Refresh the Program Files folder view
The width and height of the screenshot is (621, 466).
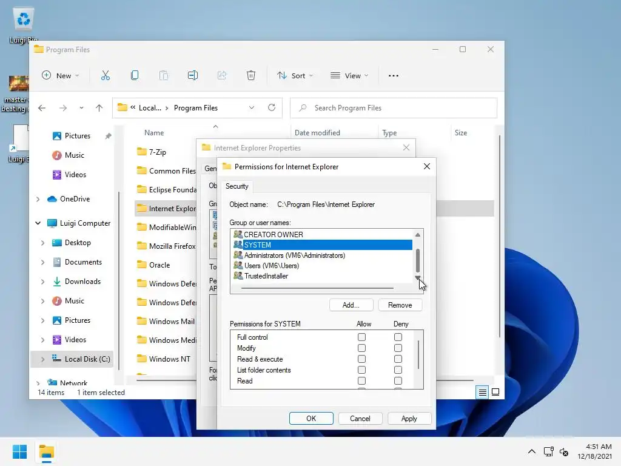[272, 107]
